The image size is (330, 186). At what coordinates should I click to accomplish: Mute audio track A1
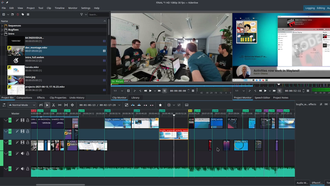23,153
